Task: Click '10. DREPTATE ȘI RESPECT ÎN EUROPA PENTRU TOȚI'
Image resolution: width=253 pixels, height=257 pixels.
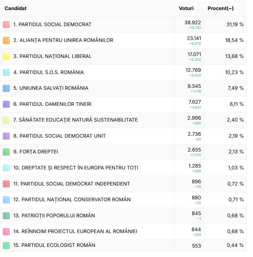Action: click(x=76, y=168)
